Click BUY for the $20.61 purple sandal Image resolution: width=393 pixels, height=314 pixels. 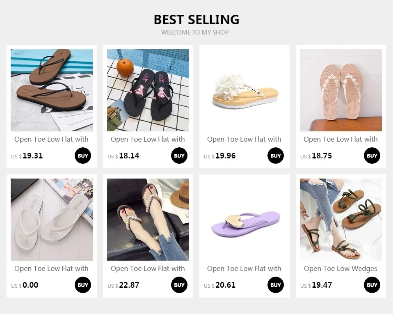pos(276,285)
